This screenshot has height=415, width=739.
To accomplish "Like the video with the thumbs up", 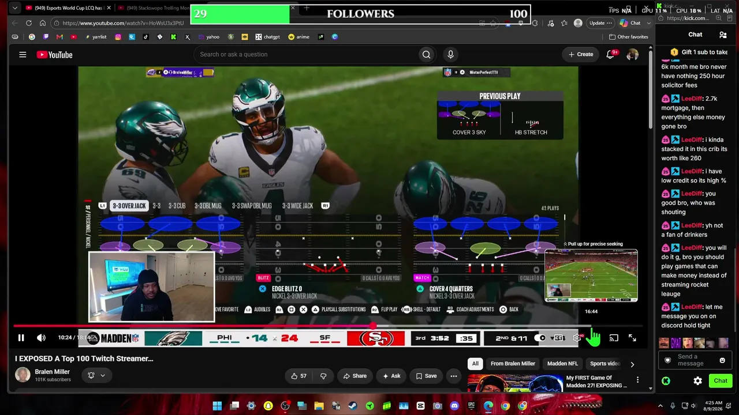I will point(298,376).
